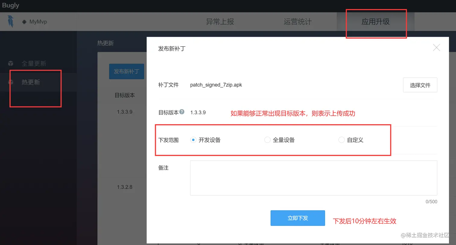
Task: Select 热更新 in the sidebar
Action: pyautogui.click(x=31, y=82)
